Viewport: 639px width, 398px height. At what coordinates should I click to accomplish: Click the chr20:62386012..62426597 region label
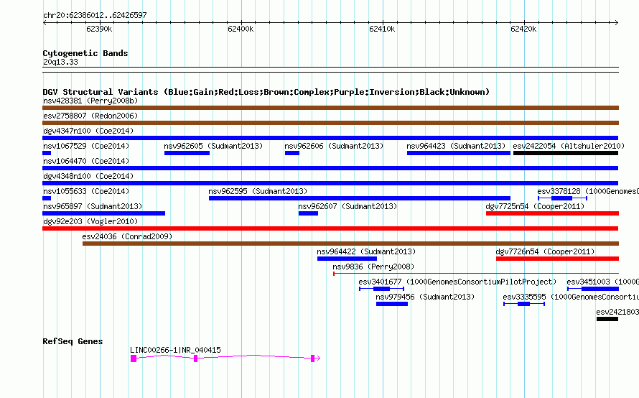click(95, 15)
